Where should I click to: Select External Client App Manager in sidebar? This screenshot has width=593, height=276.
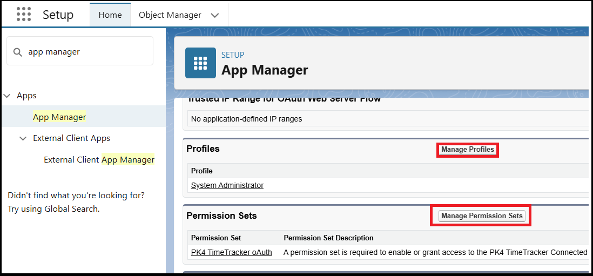(99, 160)
